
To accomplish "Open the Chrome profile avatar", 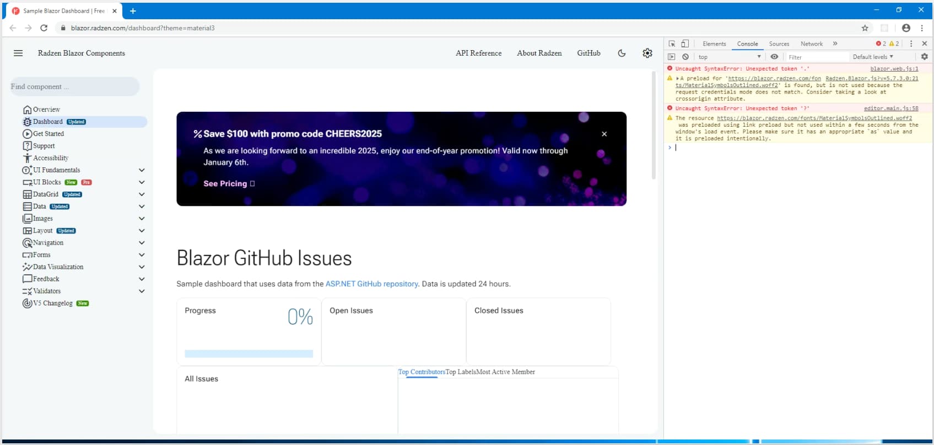I will pyautogui.click(x=906, y=28).
